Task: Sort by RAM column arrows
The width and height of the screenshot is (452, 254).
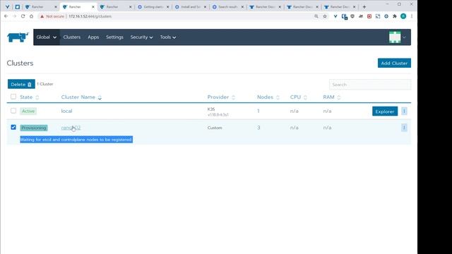Action: point(339,97)
